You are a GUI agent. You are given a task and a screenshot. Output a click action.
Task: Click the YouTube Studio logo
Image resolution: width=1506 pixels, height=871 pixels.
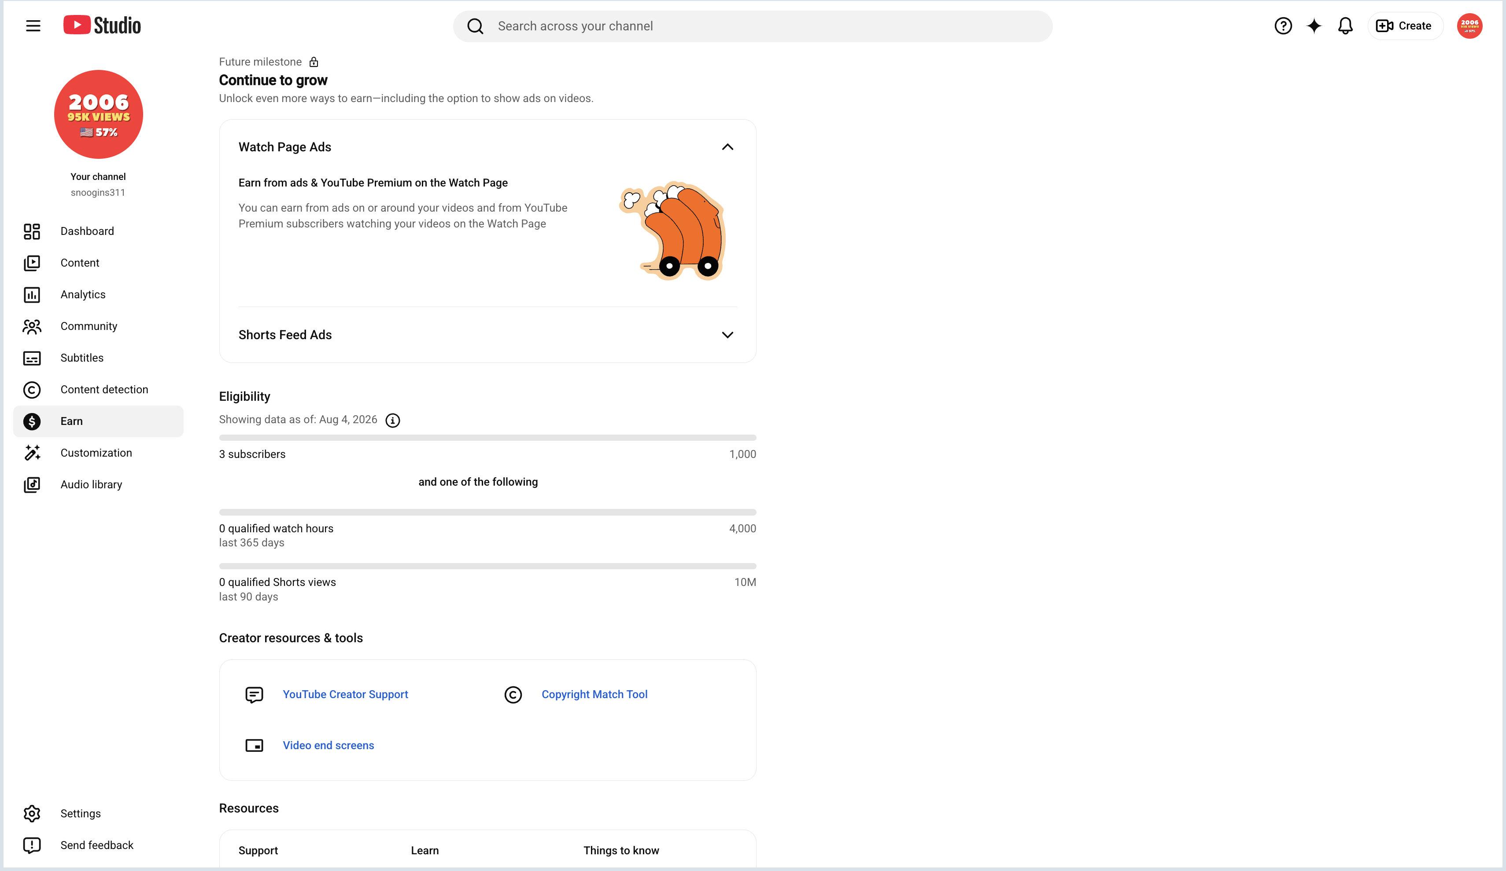(x=102, y=25)
